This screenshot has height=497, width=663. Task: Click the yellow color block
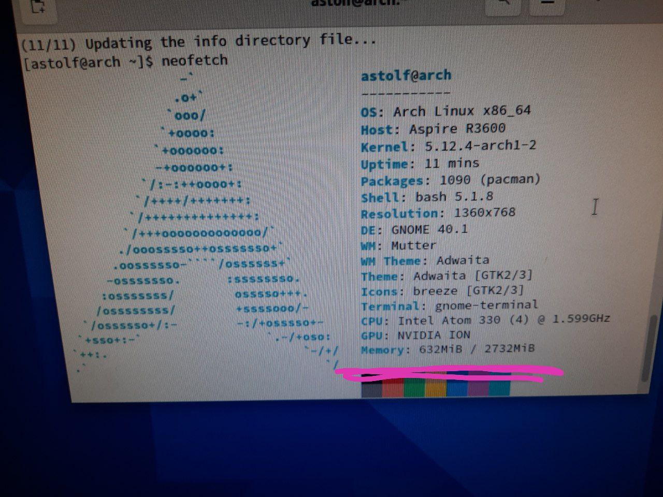[435, 387]
